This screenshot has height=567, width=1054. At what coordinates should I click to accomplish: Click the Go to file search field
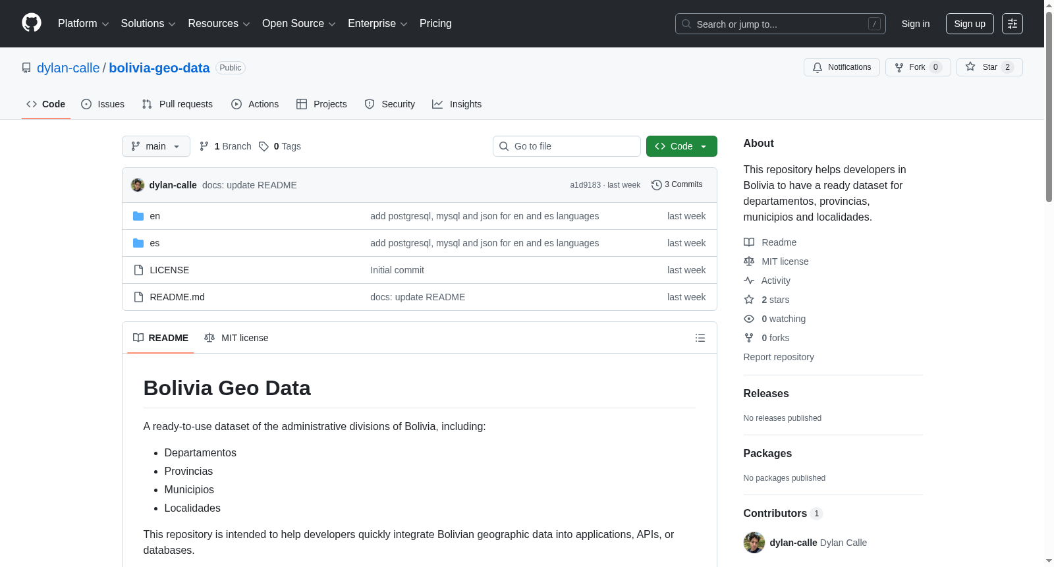pos(567,146)
